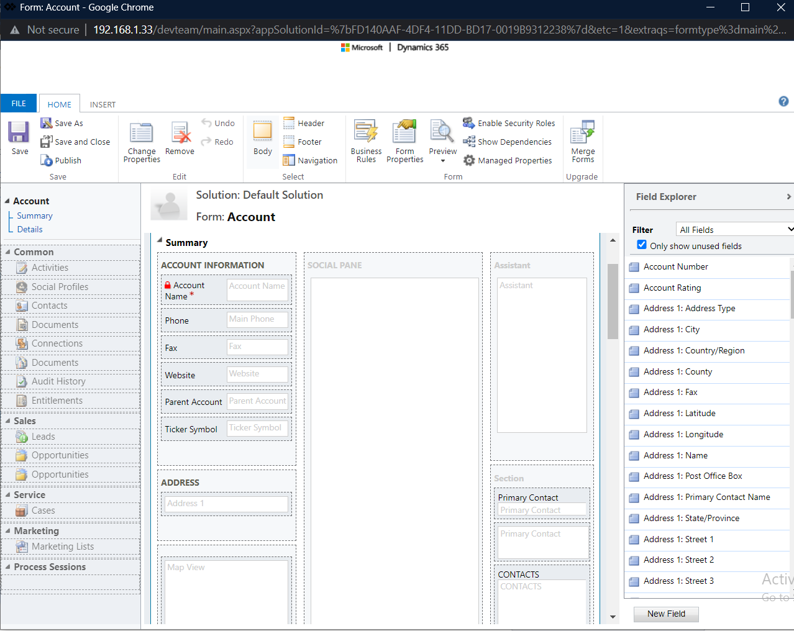Click the Save icon in ribbon
The height and width of the screenshot is (631, 794).
19,132
